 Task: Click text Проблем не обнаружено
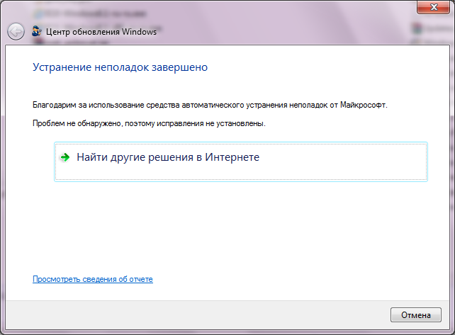click(77, 123)
